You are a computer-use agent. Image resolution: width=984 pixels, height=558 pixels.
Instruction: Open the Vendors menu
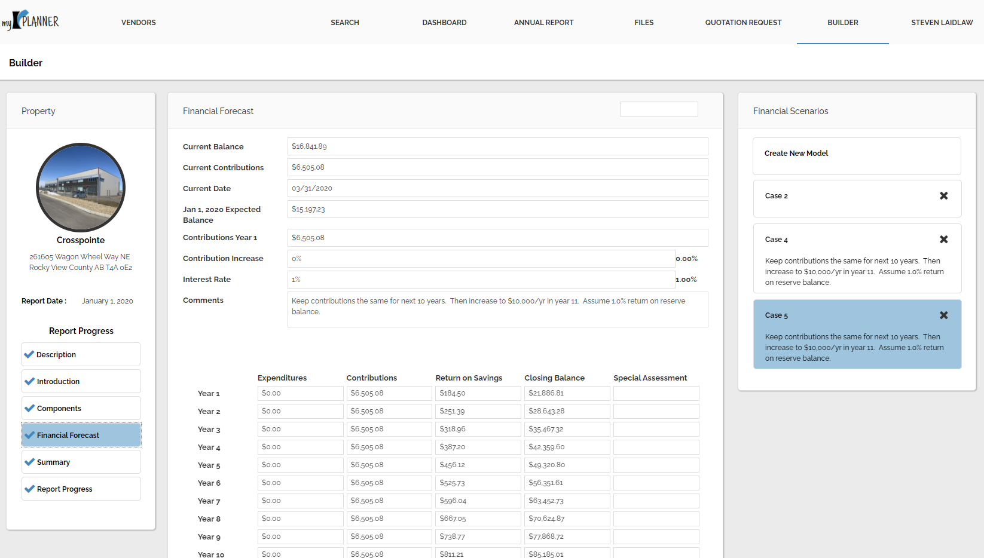pos(139,23)
